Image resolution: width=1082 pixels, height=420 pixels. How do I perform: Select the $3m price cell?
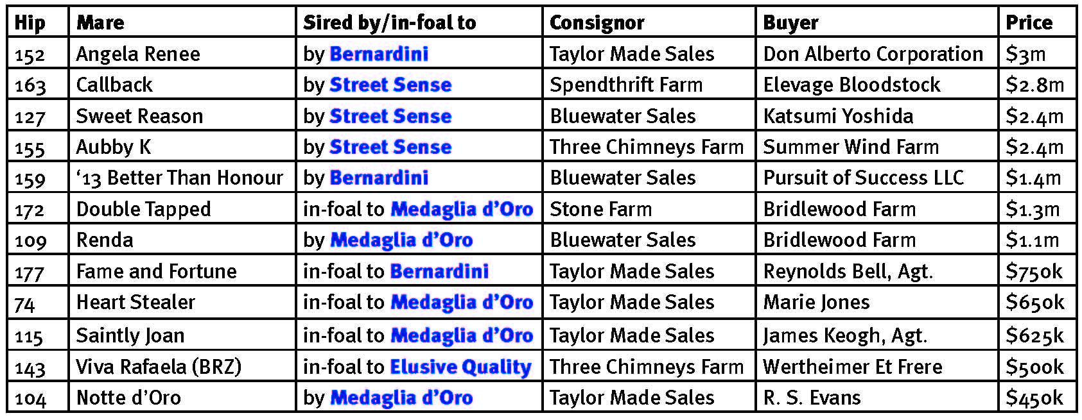pos(1025,54)
